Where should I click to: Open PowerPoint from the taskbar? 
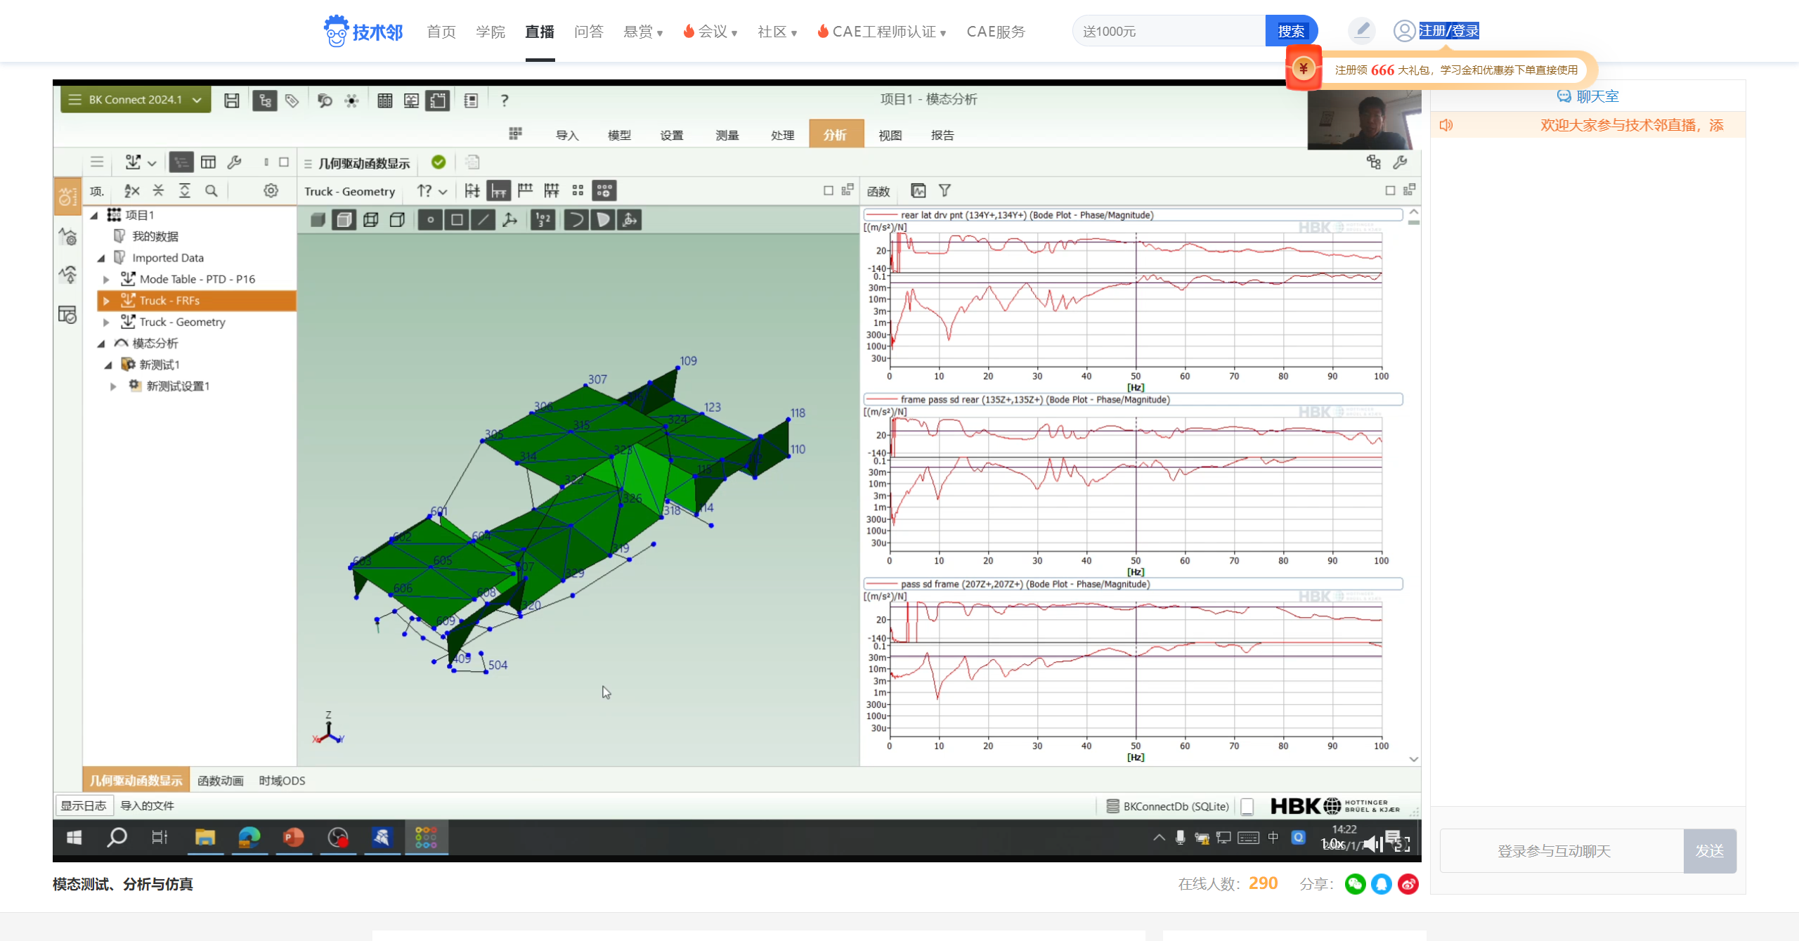point(293,837)
